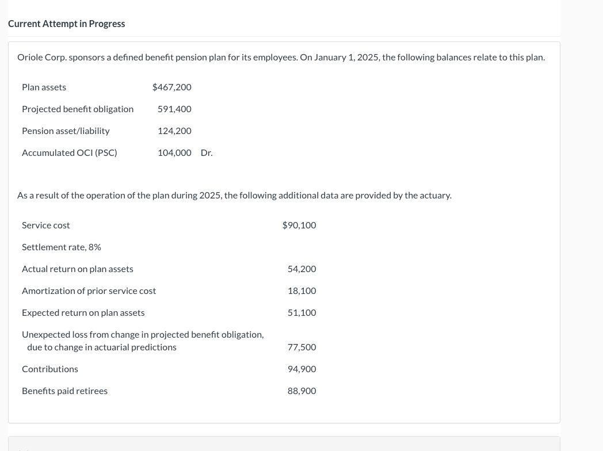Screen dimensions: 603x451
Task: Click the Oriole Corp. problem description sentence
Action: (281, 58)
